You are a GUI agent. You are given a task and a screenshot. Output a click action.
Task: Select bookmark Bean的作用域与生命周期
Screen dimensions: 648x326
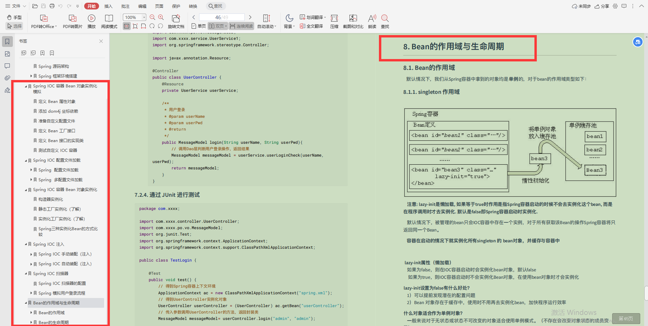click(56, 303)
